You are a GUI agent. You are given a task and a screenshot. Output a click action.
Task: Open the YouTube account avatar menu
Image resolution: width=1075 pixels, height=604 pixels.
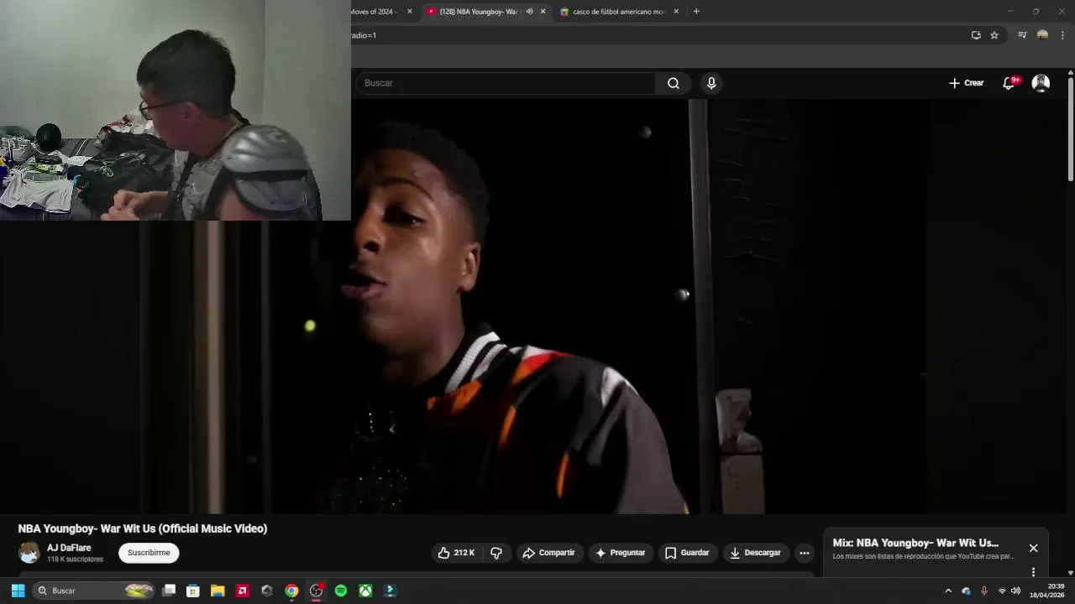click(1041, 83)
